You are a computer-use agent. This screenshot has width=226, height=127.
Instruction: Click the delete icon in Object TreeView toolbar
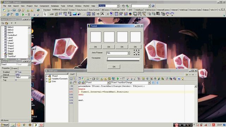coord(6,23)
